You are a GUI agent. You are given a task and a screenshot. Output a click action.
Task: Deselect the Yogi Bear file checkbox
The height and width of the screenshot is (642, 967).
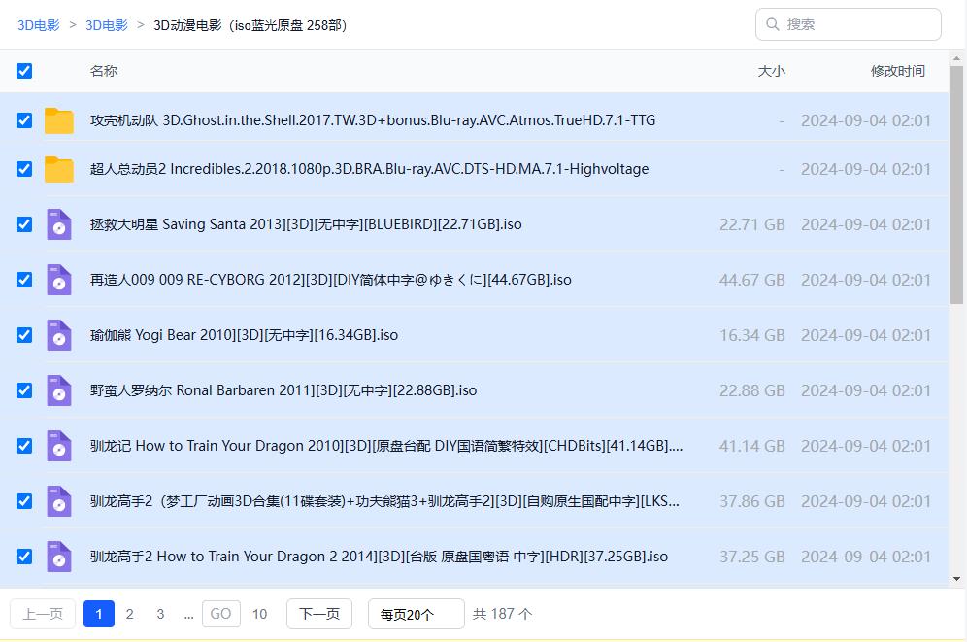click(24, 335)
